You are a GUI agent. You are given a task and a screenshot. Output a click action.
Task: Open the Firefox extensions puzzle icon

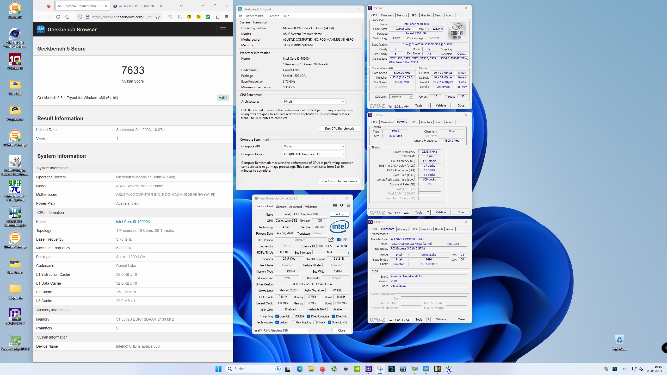[217, 17]
